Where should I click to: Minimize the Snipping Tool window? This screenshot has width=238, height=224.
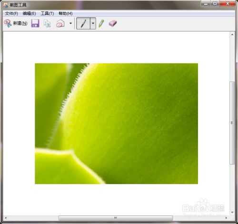tap(206, 3)
